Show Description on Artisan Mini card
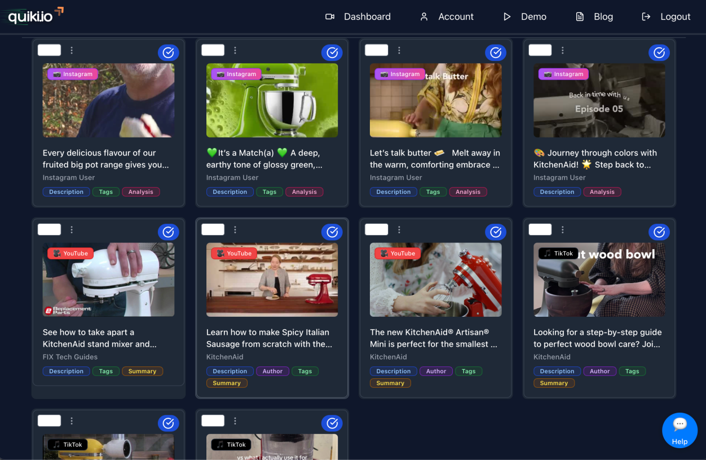Screen dimensions: 706x460 pyautogui.click(x=393, y=371)
